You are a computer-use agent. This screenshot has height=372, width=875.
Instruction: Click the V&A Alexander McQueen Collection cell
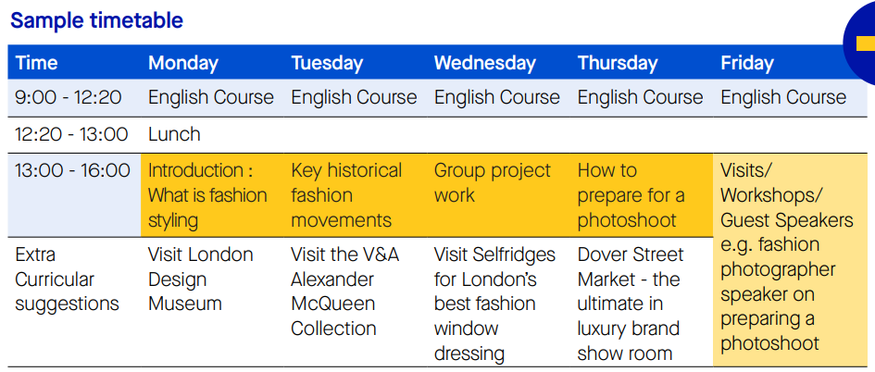click(x=344, y=291)
